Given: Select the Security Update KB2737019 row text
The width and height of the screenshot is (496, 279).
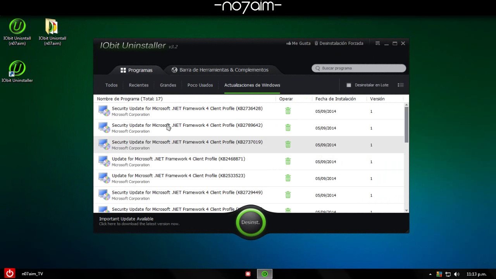Looking at the screenshot, I should [x=187, y=142].
